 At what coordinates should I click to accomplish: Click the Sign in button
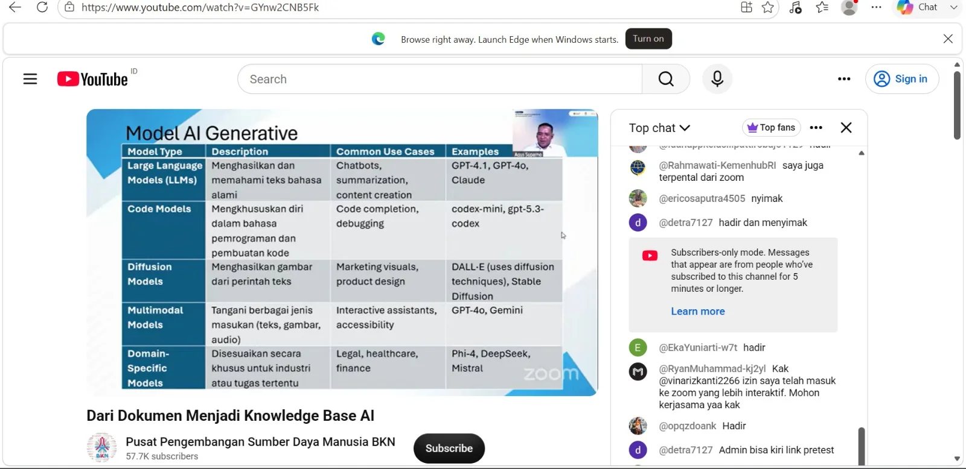pyautogui.click(x=902, y=79)
